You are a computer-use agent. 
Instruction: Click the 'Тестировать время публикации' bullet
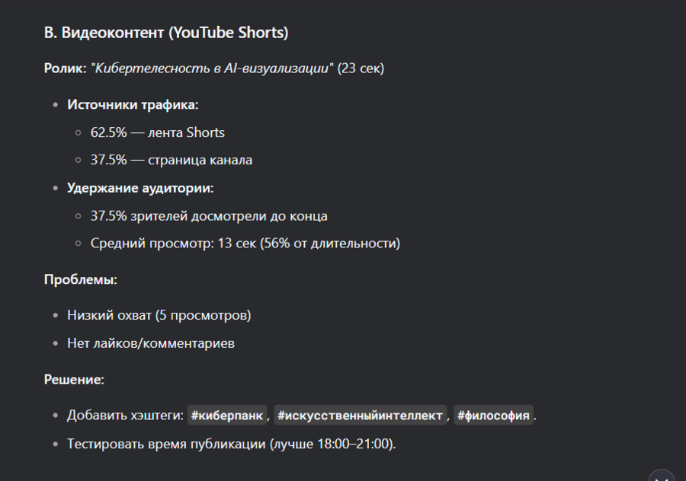pyautogui.click(x=232, y=444)
